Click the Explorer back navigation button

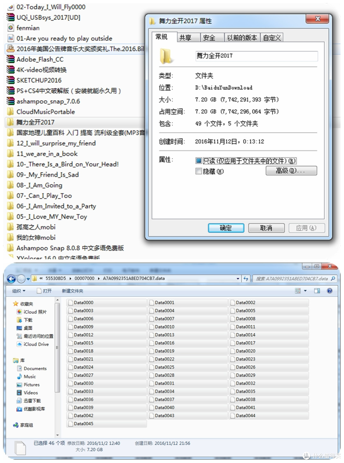[x=11, y=279]
